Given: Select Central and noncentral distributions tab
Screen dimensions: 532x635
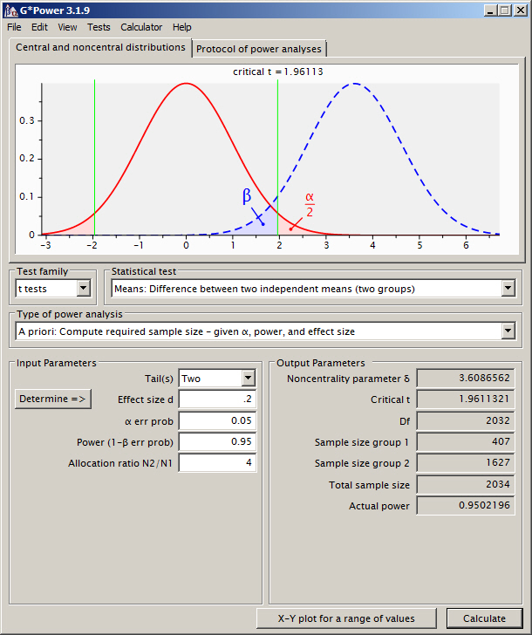Looking at the screenshot, I should tap(100, 47).
